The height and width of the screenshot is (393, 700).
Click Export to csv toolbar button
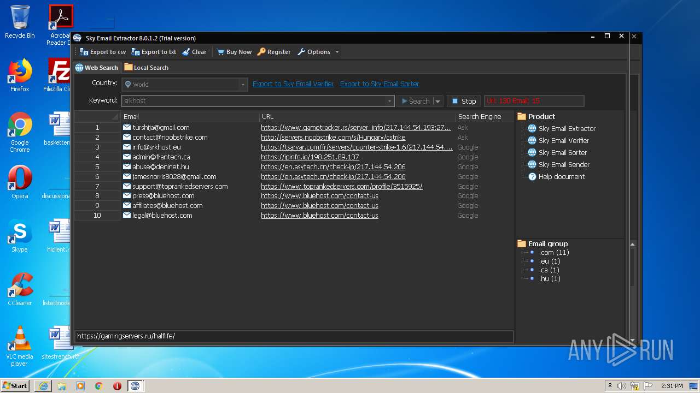click(x=103, y=52)
